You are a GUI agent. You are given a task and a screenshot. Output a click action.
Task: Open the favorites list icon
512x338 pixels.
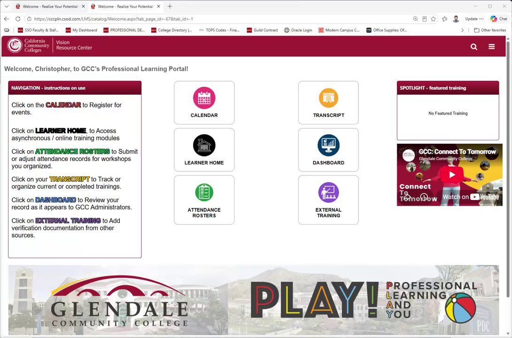pyautogui.click(x=444, y=19)
